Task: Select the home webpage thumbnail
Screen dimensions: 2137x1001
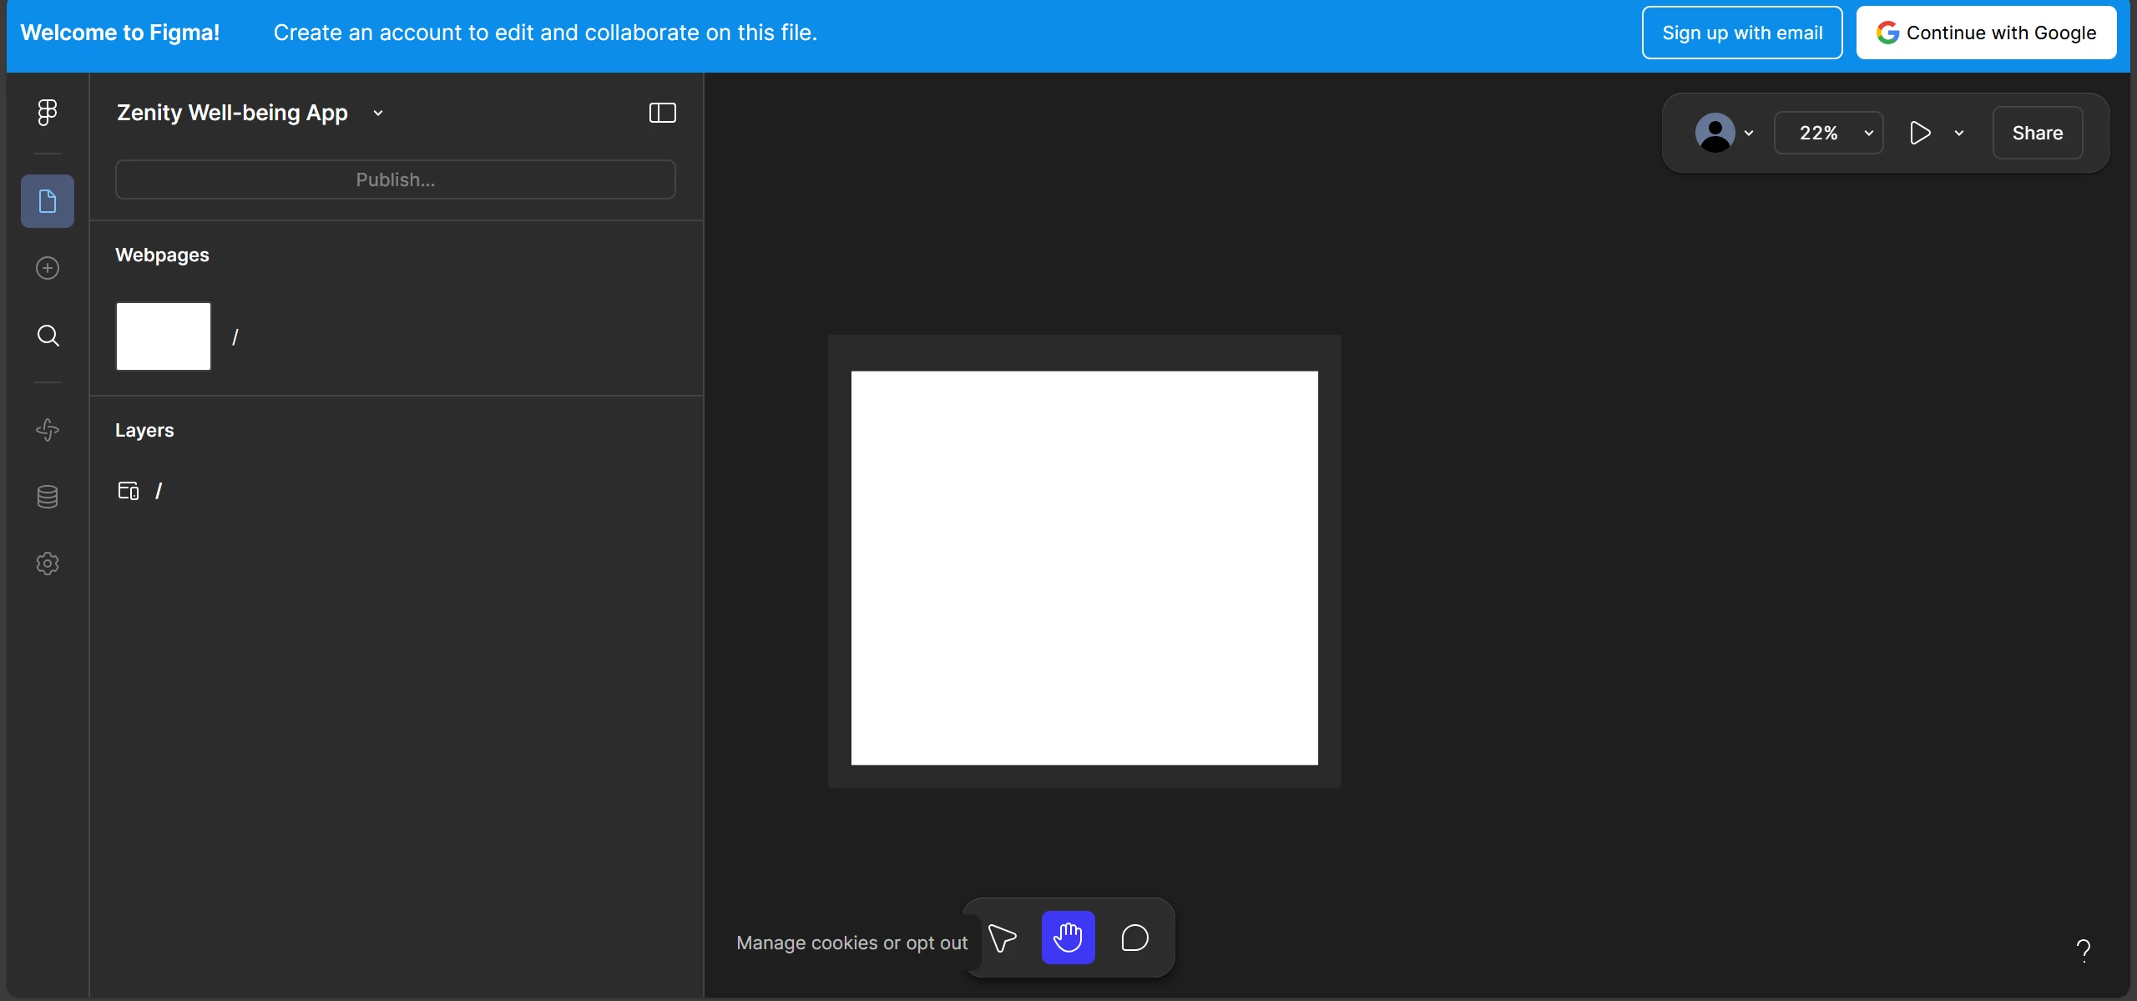Action: point(164,336)
